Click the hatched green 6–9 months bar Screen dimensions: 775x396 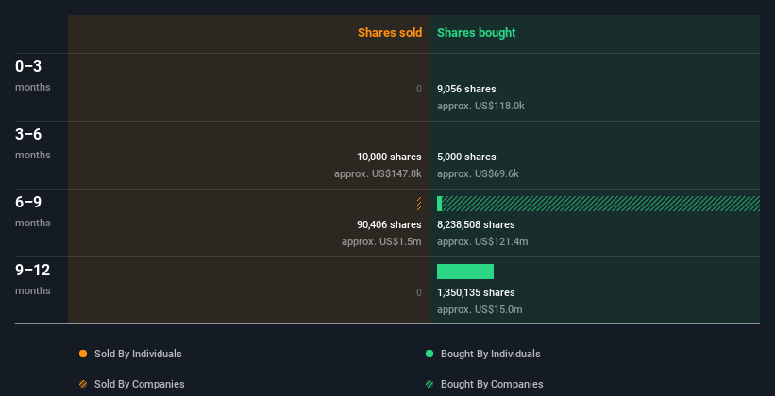pos(600,204)
